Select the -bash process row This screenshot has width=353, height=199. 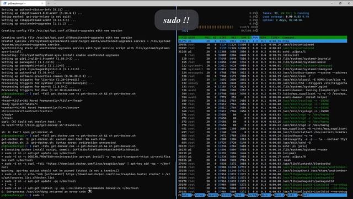[x=263, y=160]
